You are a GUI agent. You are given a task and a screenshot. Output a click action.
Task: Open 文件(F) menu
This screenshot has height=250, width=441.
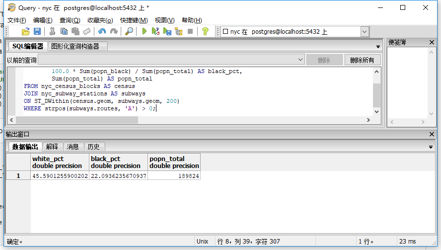17,20
